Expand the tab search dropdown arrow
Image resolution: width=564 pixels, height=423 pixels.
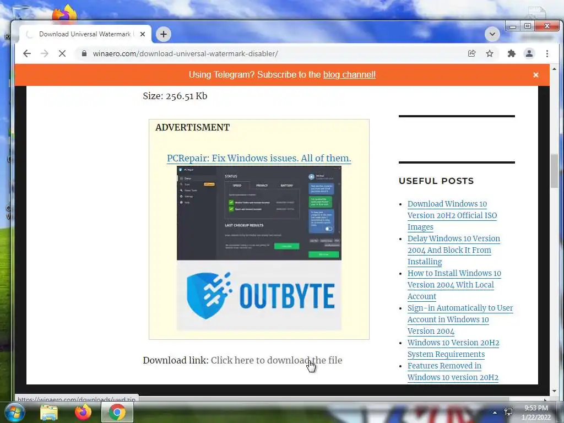pos(492,34)
